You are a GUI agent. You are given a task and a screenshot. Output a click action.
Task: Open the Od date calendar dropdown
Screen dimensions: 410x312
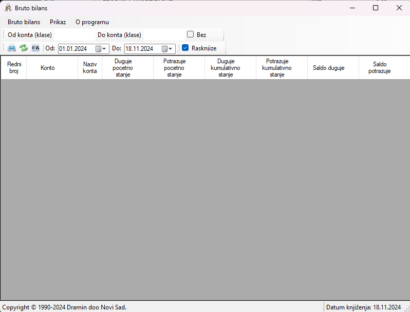[x=102, y=49]
